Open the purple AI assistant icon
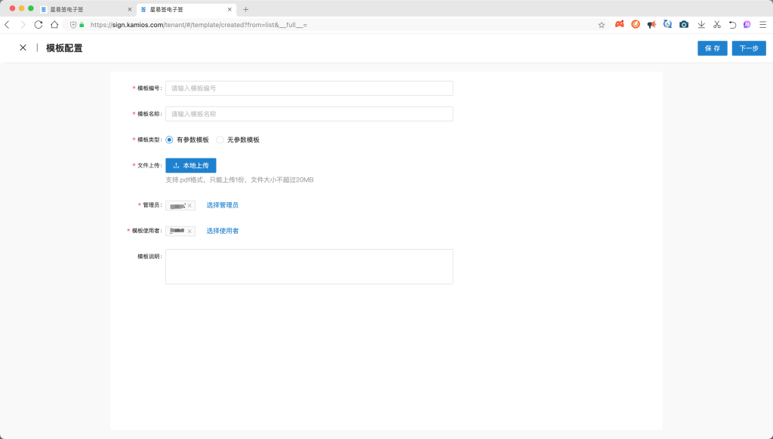 (747, 25)
